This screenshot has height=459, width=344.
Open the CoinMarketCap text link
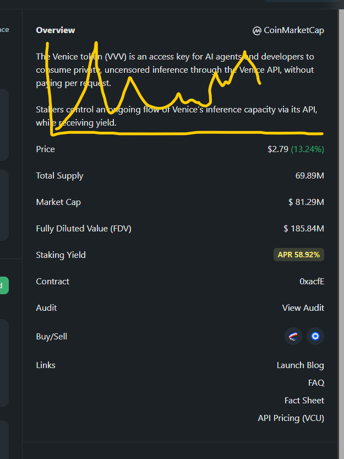294,30
